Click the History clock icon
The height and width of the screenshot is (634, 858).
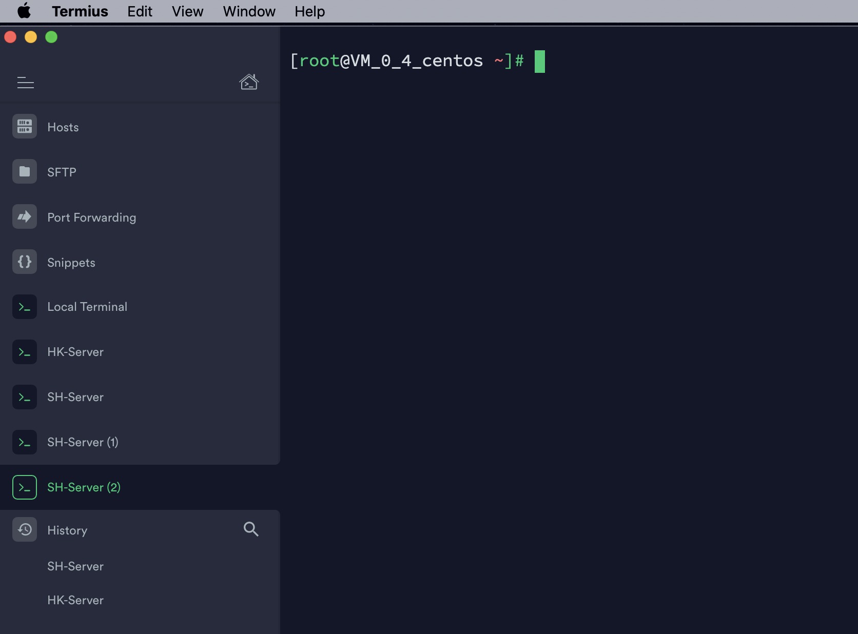(25, 529)
